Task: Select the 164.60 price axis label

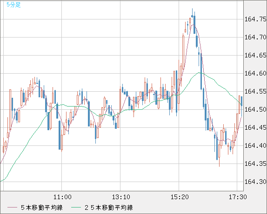Action: pos(255,73)
